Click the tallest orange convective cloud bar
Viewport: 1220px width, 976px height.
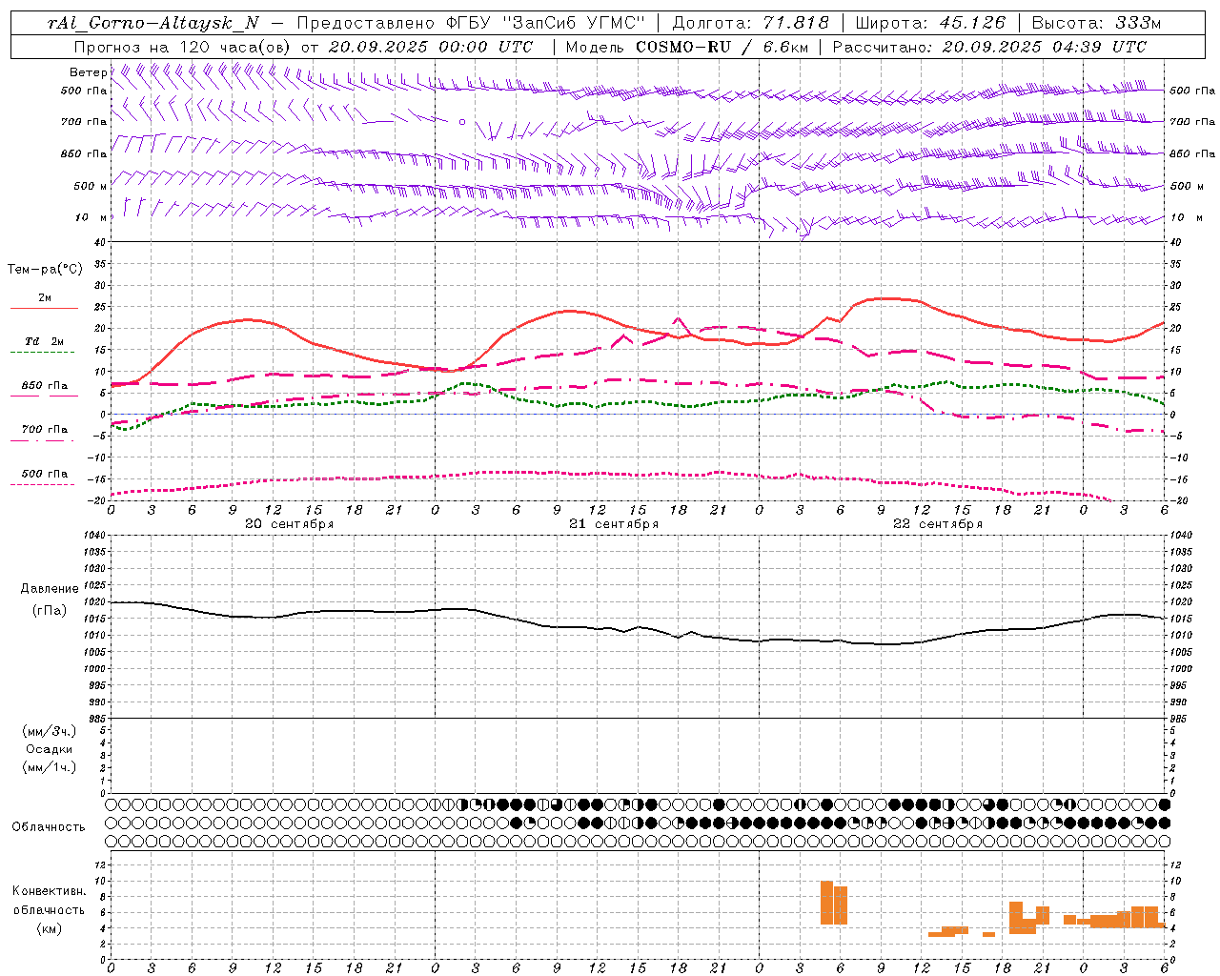tap(826, 903)
